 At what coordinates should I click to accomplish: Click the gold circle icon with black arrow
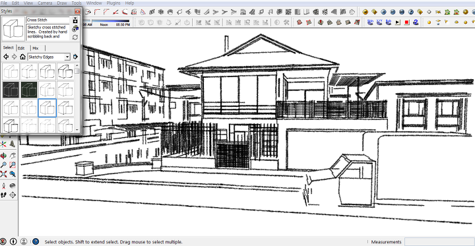(x=365, y=12)
